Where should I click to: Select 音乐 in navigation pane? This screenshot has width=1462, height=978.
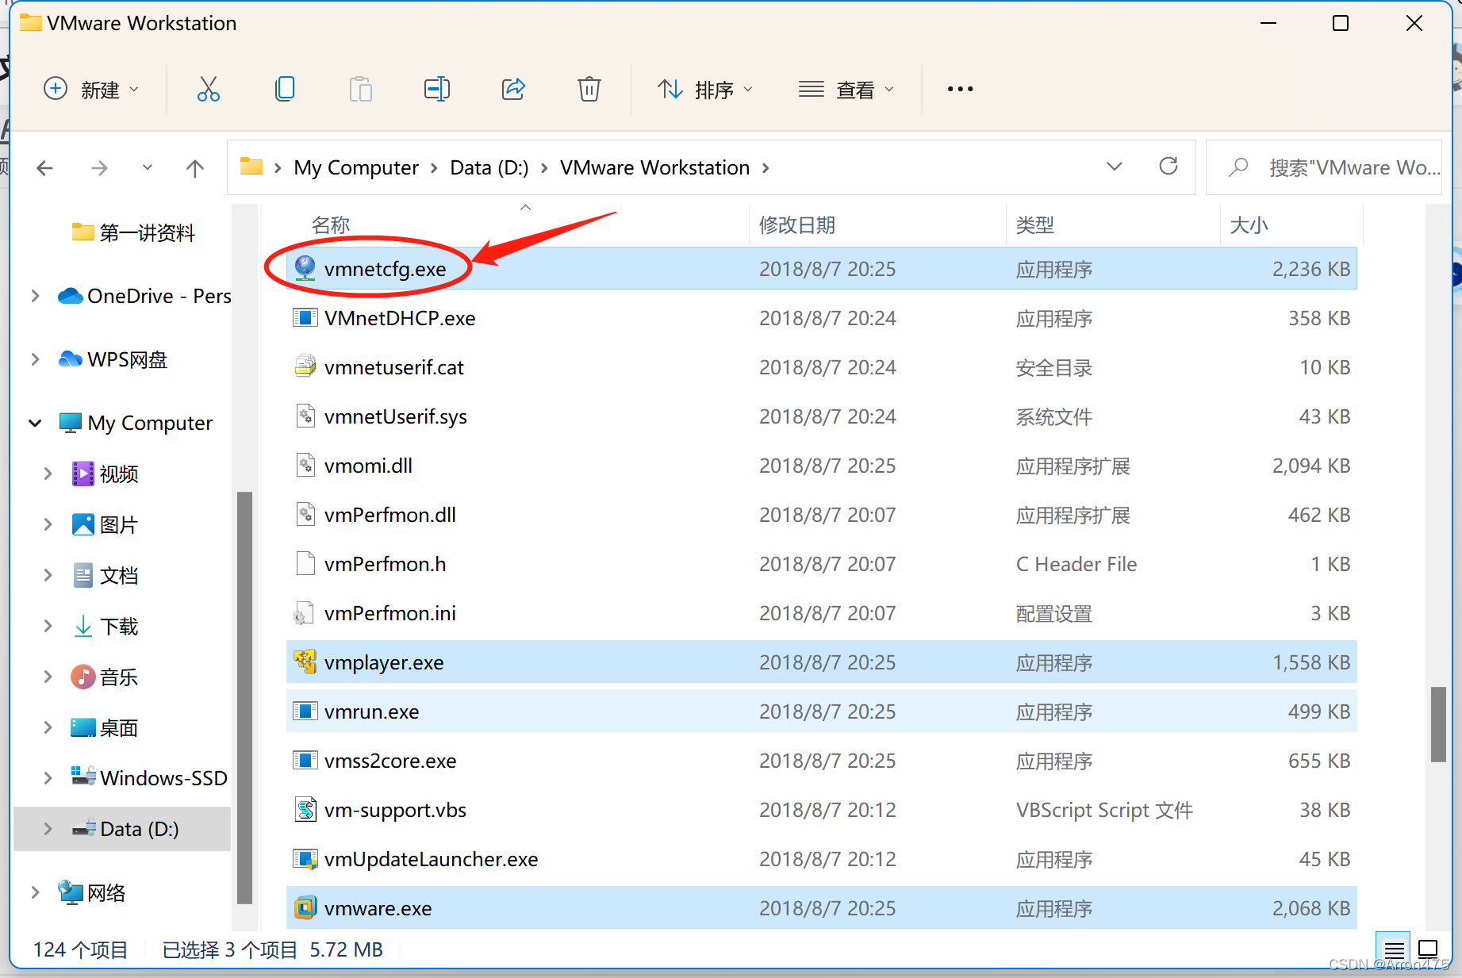(x=105, y=677)
